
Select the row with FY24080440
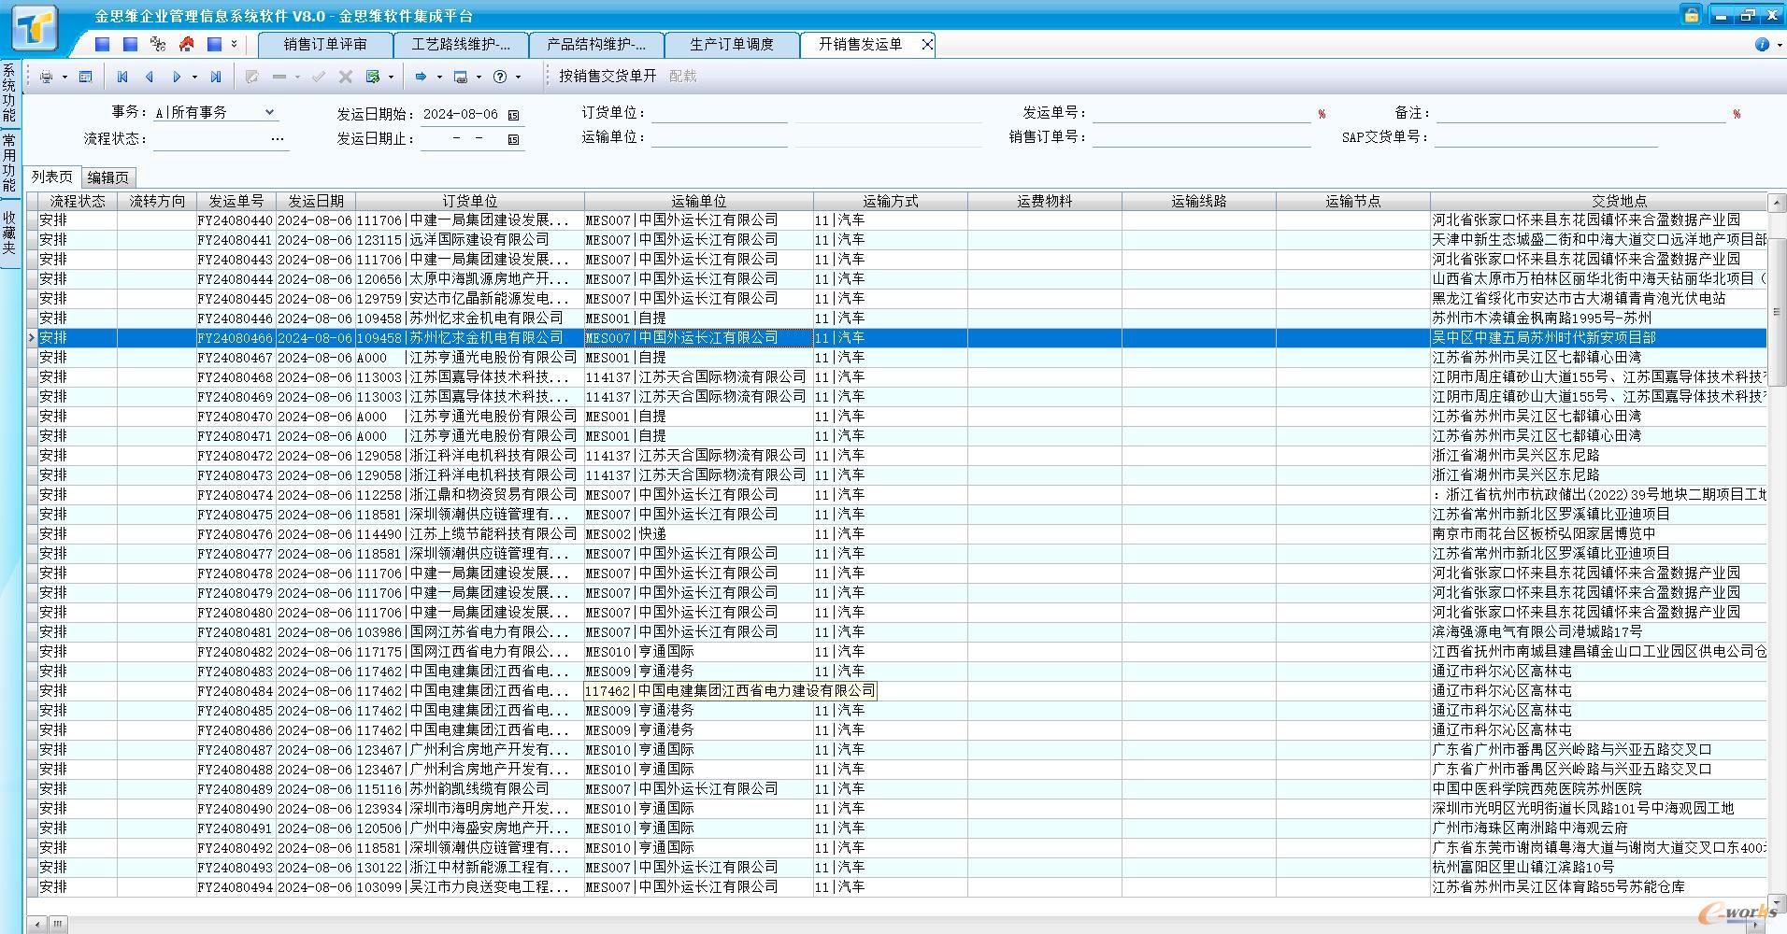(x=897, y=220)
